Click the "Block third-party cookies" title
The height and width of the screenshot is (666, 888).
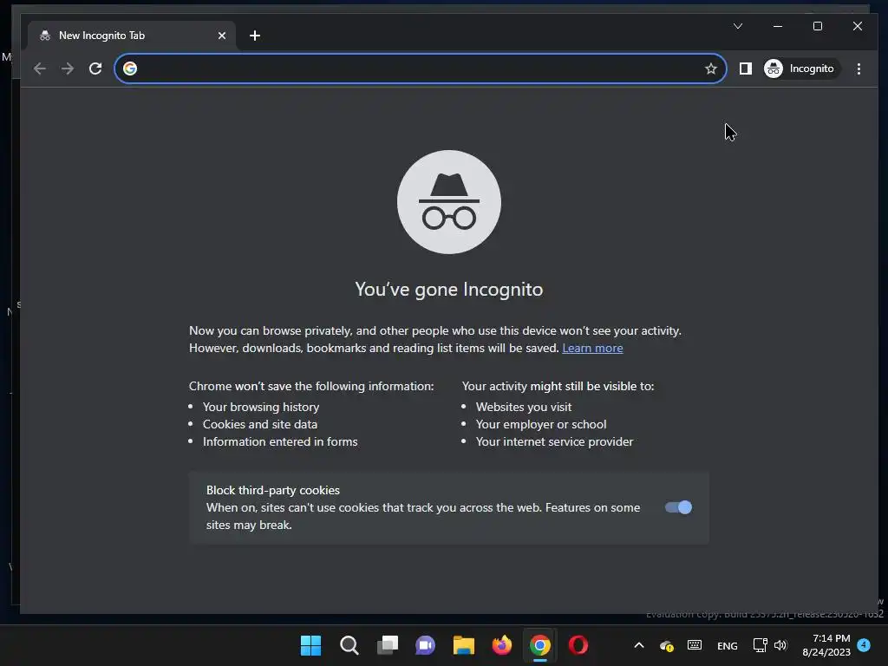[273, 491]
